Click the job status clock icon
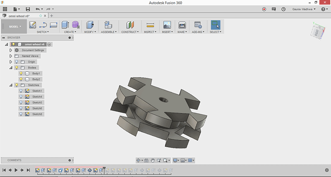This screenshot has height=177, width=331. [283, 9]
